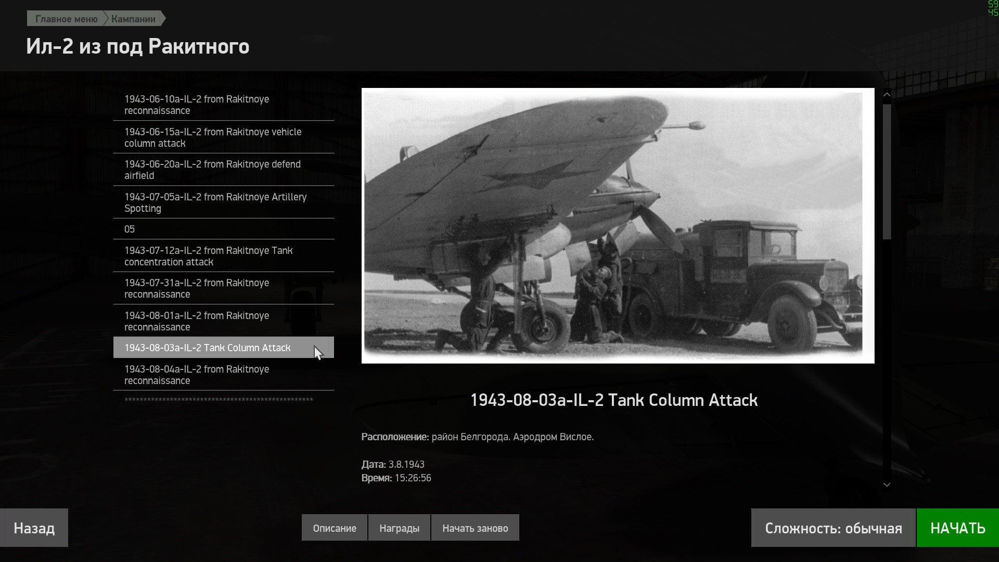Click the scroll down arrow below description
Screen dimensions: 999x562
tap(887, 484)
